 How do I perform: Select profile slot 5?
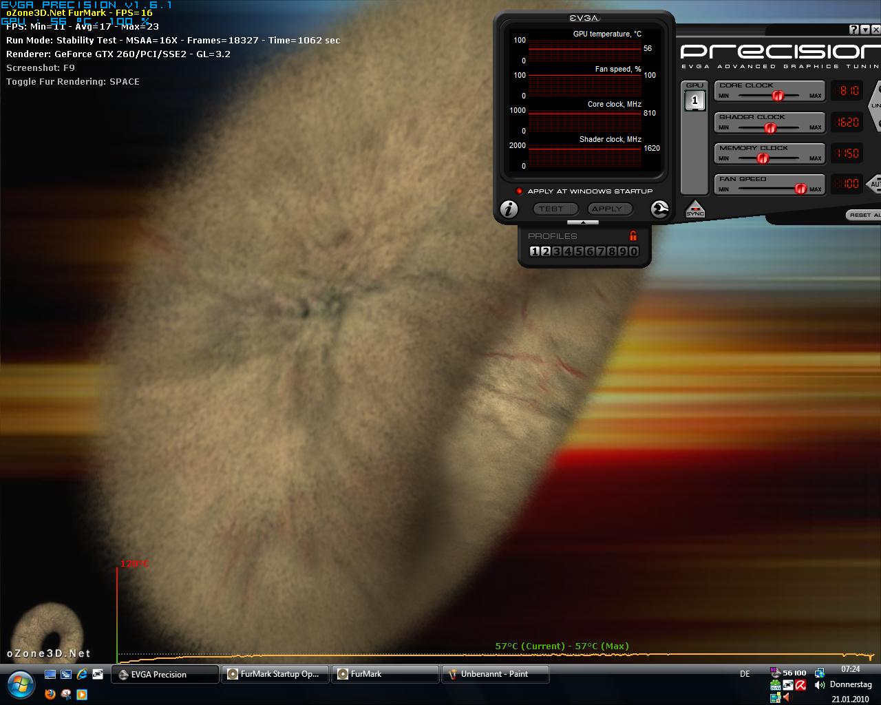pyautogui.click(x=578, y=251)
